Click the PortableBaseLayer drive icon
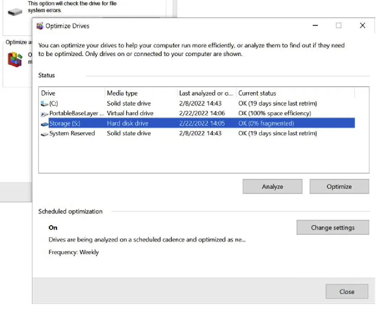Viewport: 385px width, 309px height. (45, 114)
